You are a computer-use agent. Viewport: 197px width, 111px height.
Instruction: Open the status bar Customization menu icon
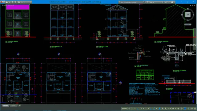[195, 109]
